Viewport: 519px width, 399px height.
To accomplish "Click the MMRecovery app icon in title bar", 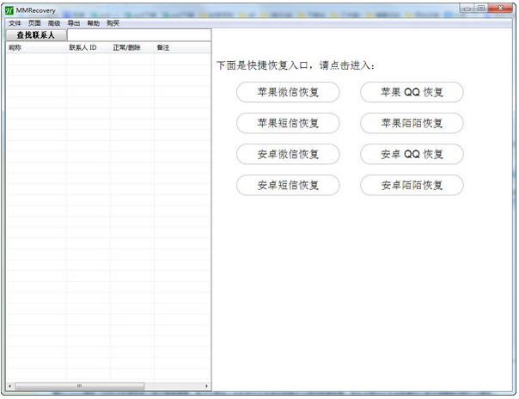I will pyautogui.click(x=9, y=10).
